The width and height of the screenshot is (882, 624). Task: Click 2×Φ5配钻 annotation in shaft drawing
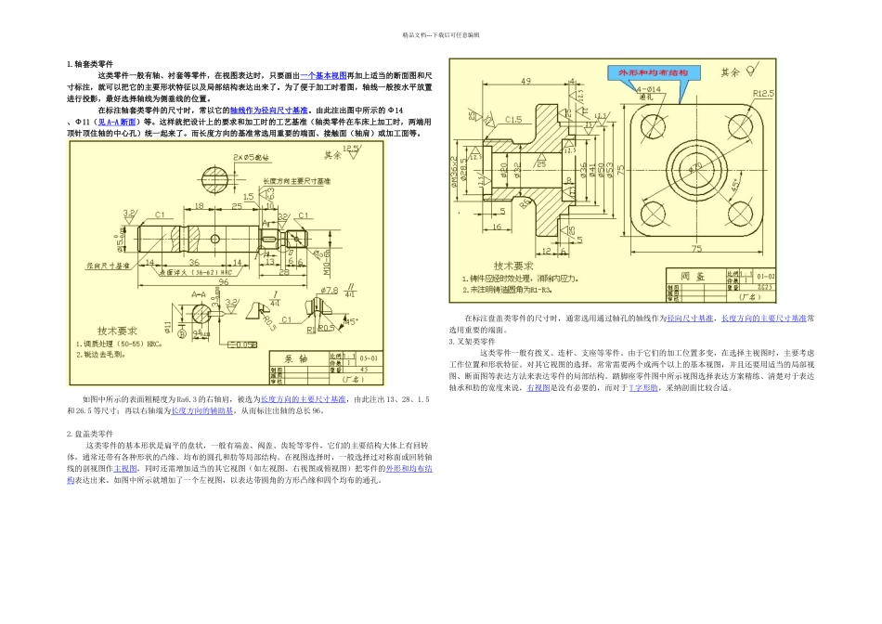tap(252, 157)
